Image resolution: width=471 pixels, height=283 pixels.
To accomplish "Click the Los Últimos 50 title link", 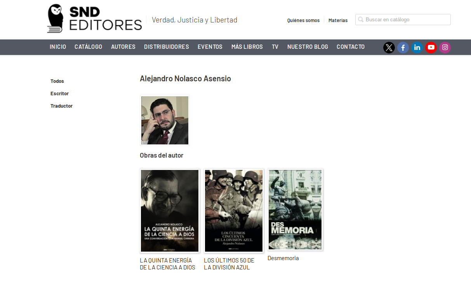I will [229, 264].
